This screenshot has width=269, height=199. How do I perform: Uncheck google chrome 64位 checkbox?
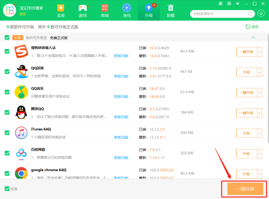pyautogui.click(x=7, y=173)
